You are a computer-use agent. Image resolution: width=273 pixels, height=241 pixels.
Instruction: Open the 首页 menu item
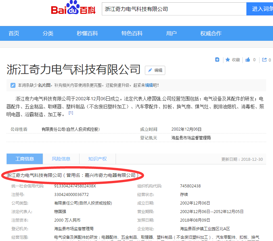click(13, 33)
